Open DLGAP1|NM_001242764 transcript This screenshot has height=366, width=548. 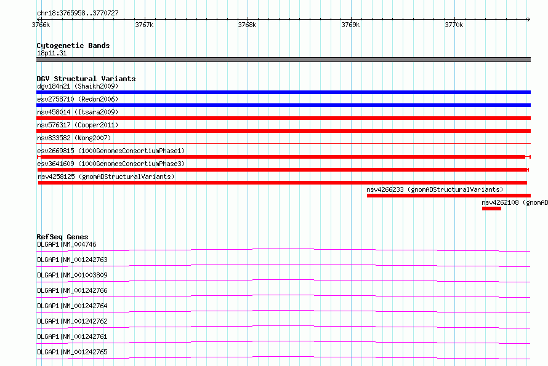pyautogui.click(x=72, y=306)
